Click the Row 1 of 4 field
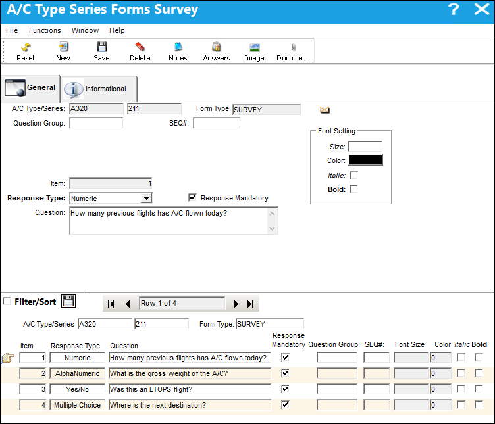Image resolution: width=495 pixels, height=424 pixels. 182,303
